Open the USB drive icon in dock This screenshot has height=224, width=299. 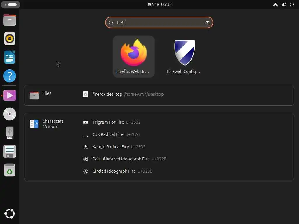coord(10,133)
